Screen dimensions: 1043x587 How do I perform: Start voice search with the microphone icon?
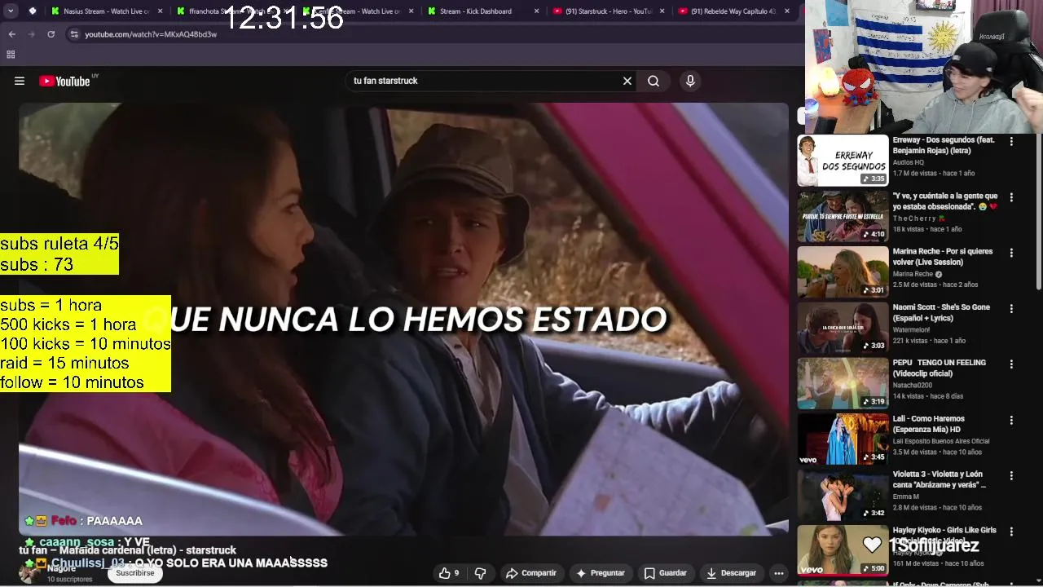pyautogui.click(x=690, y=81)
